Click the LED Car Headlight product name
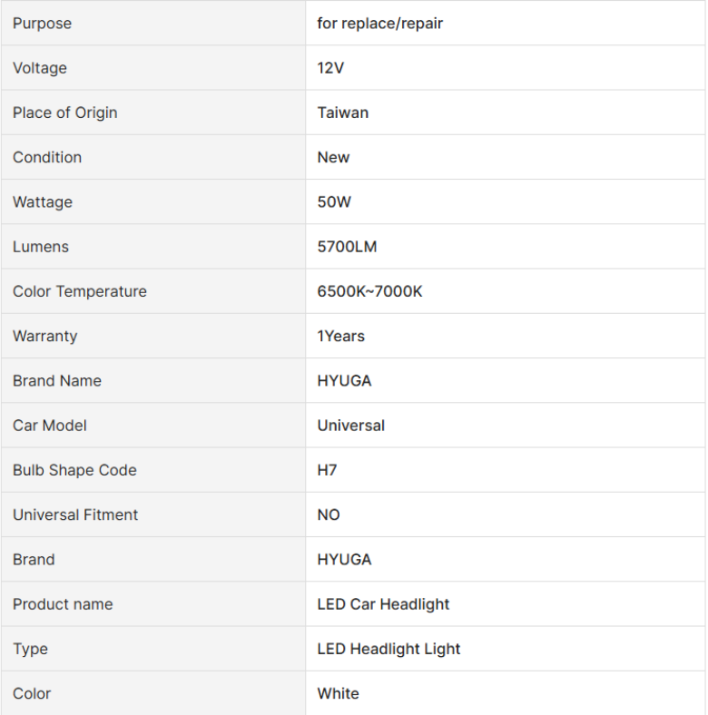 [x=383, y=604]
